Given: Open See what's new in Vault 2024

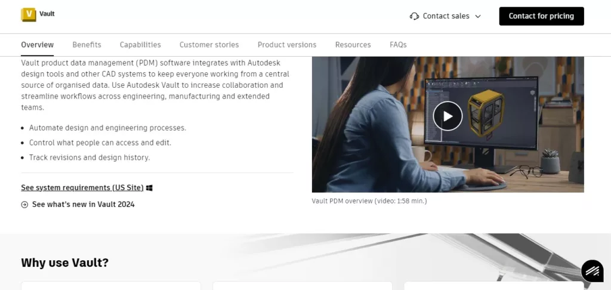Looking at the screenshot, I should (x=83, y=204).
